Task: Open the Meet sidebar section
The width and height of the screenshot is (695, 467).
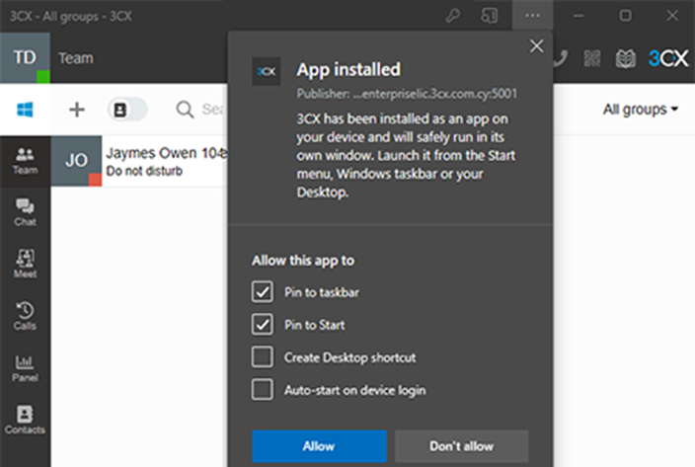Action: click(25, 265)
